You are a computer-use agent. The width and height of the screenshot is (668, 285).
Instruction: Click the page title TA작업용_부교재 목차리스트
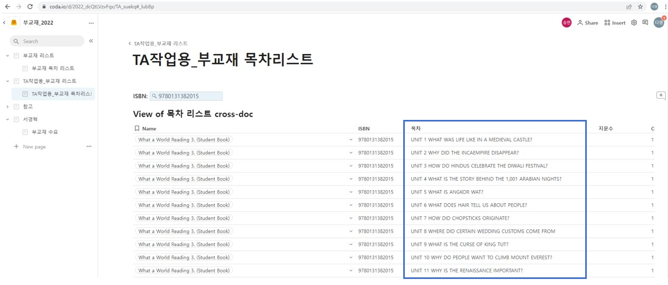(x=223, y=59)
